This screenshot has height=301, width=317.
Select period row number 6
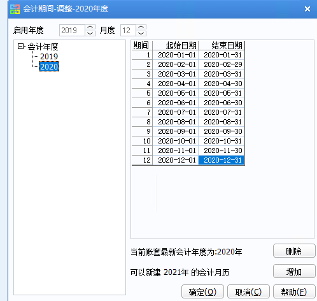coord(142,103)
